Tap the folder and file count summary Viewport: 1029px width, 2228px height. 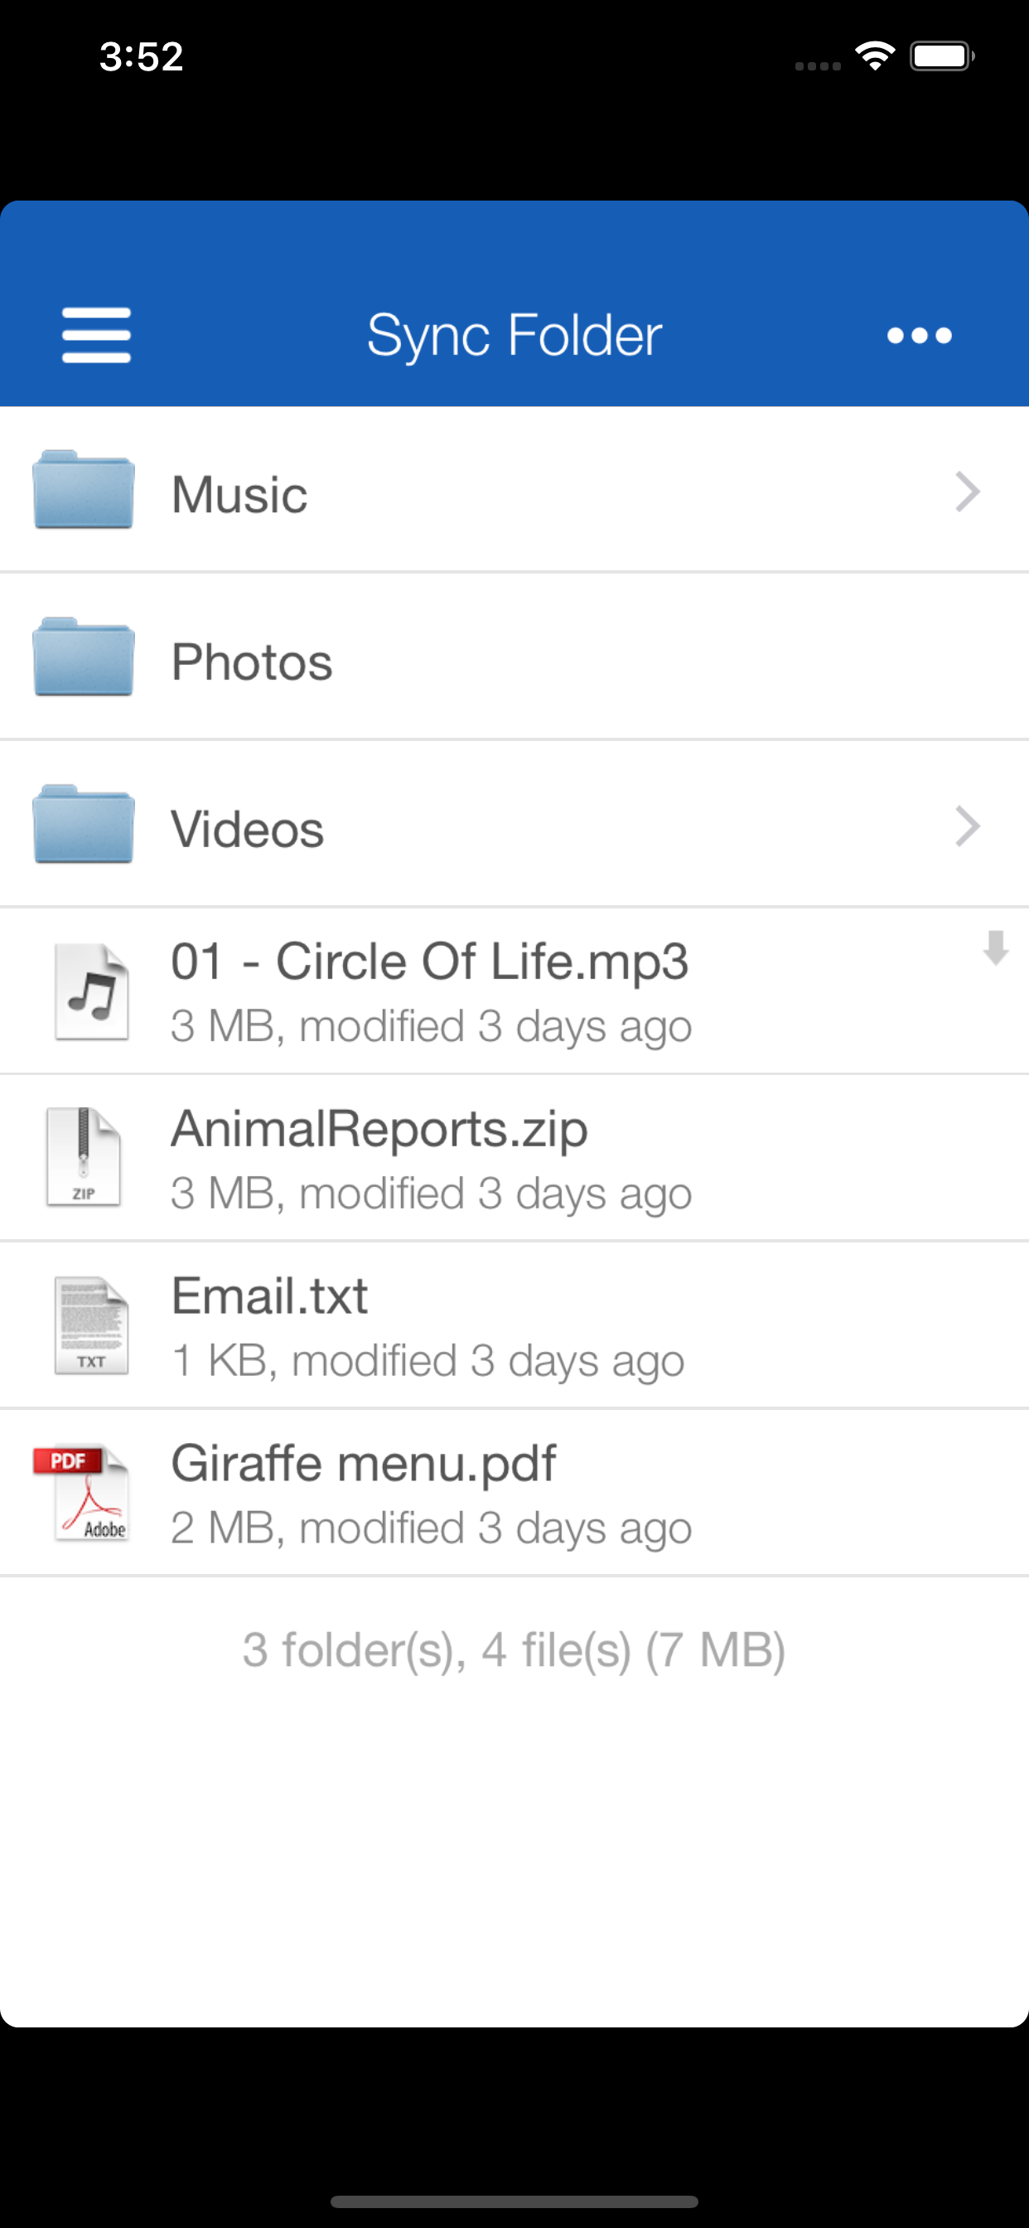pos(514,1649)
